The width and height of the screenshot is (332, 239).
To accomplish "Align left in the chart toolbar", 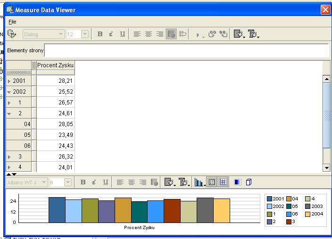I will (x=120, y=182).
